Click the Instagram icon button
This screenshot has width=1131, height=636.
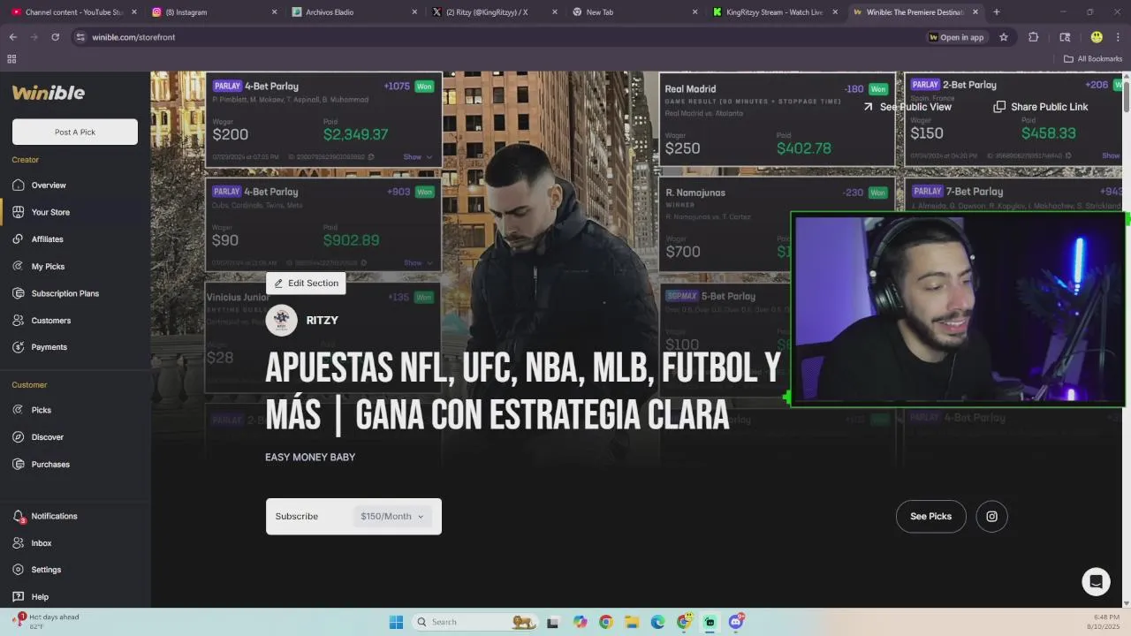tap(991, 517)
